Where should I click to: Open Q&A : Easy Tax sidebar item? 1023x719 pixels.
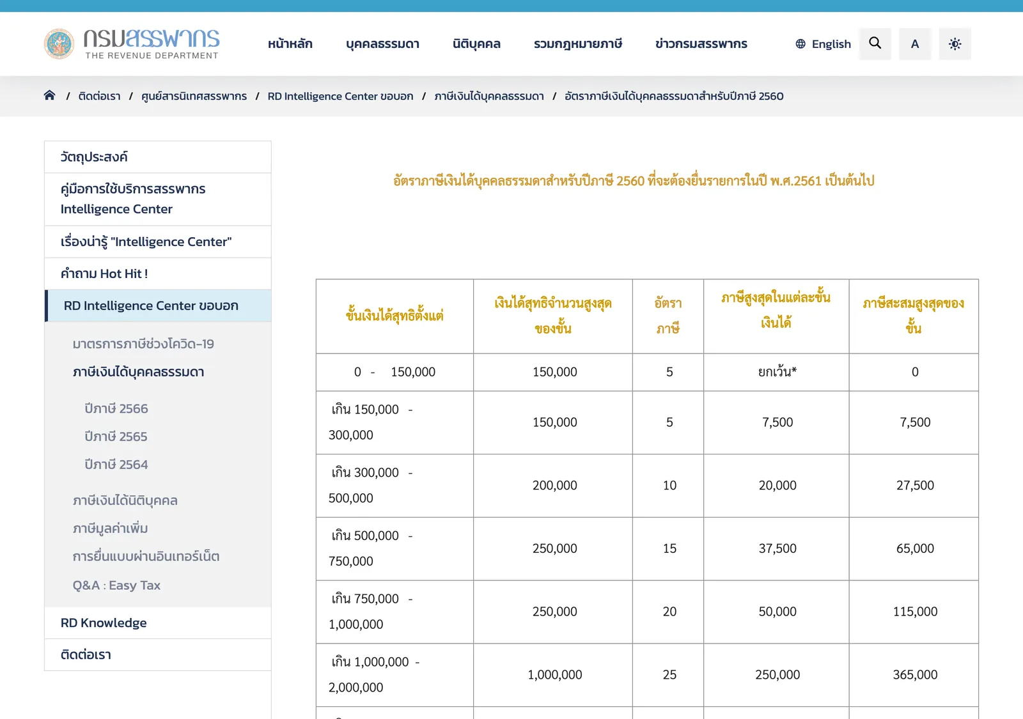[116, 585]
